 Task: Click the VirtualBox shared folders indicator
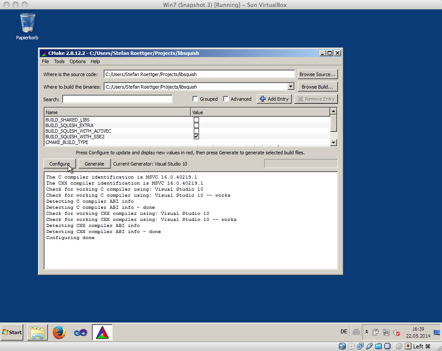coord(378,346)
